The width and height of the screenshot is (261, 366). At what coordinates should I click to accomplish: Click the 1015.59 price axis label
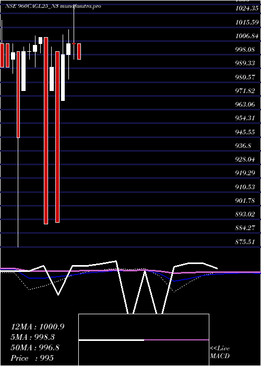tap(247, 22)
